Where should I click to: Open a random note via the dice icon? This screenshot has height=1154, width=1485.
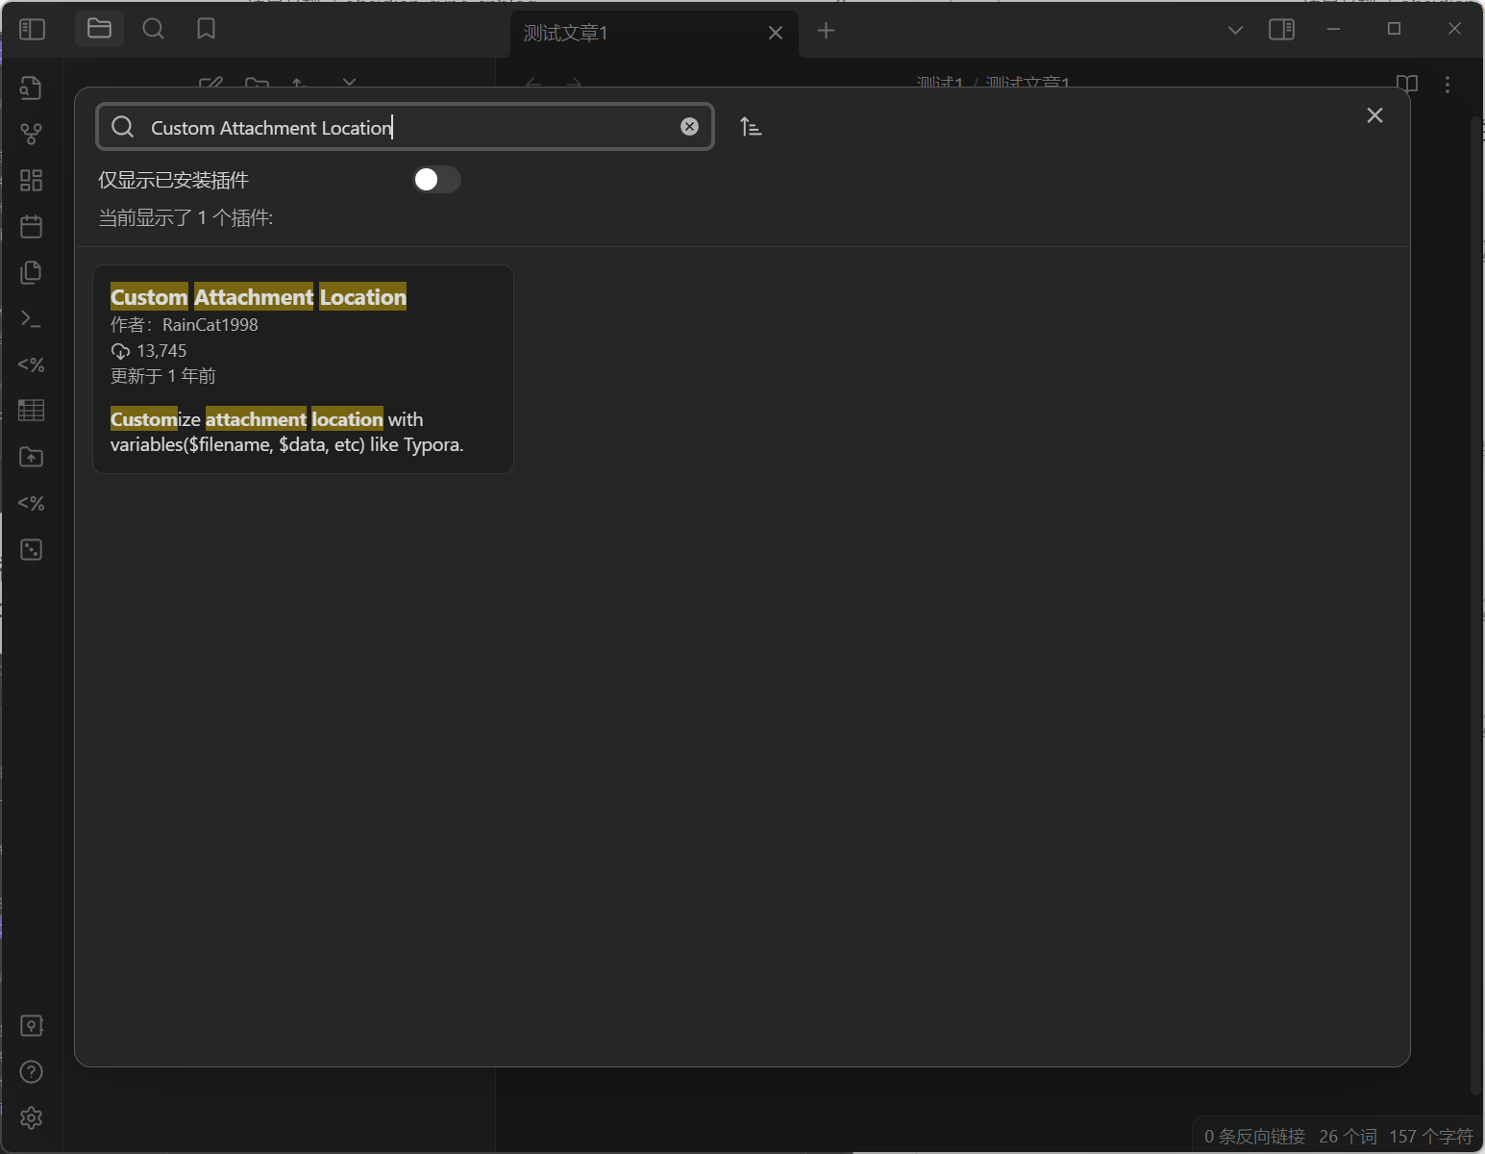click(x=31, y=549)
